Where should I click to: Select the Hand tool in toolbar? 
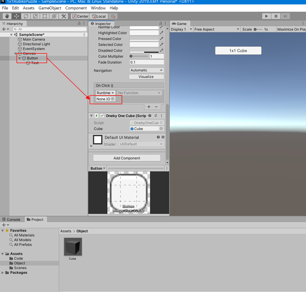coord(7,16)
